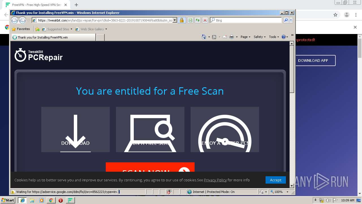Expand the IE command bar overflow chevron
This screenshot has height=204, width=362.
click(292, 35)
